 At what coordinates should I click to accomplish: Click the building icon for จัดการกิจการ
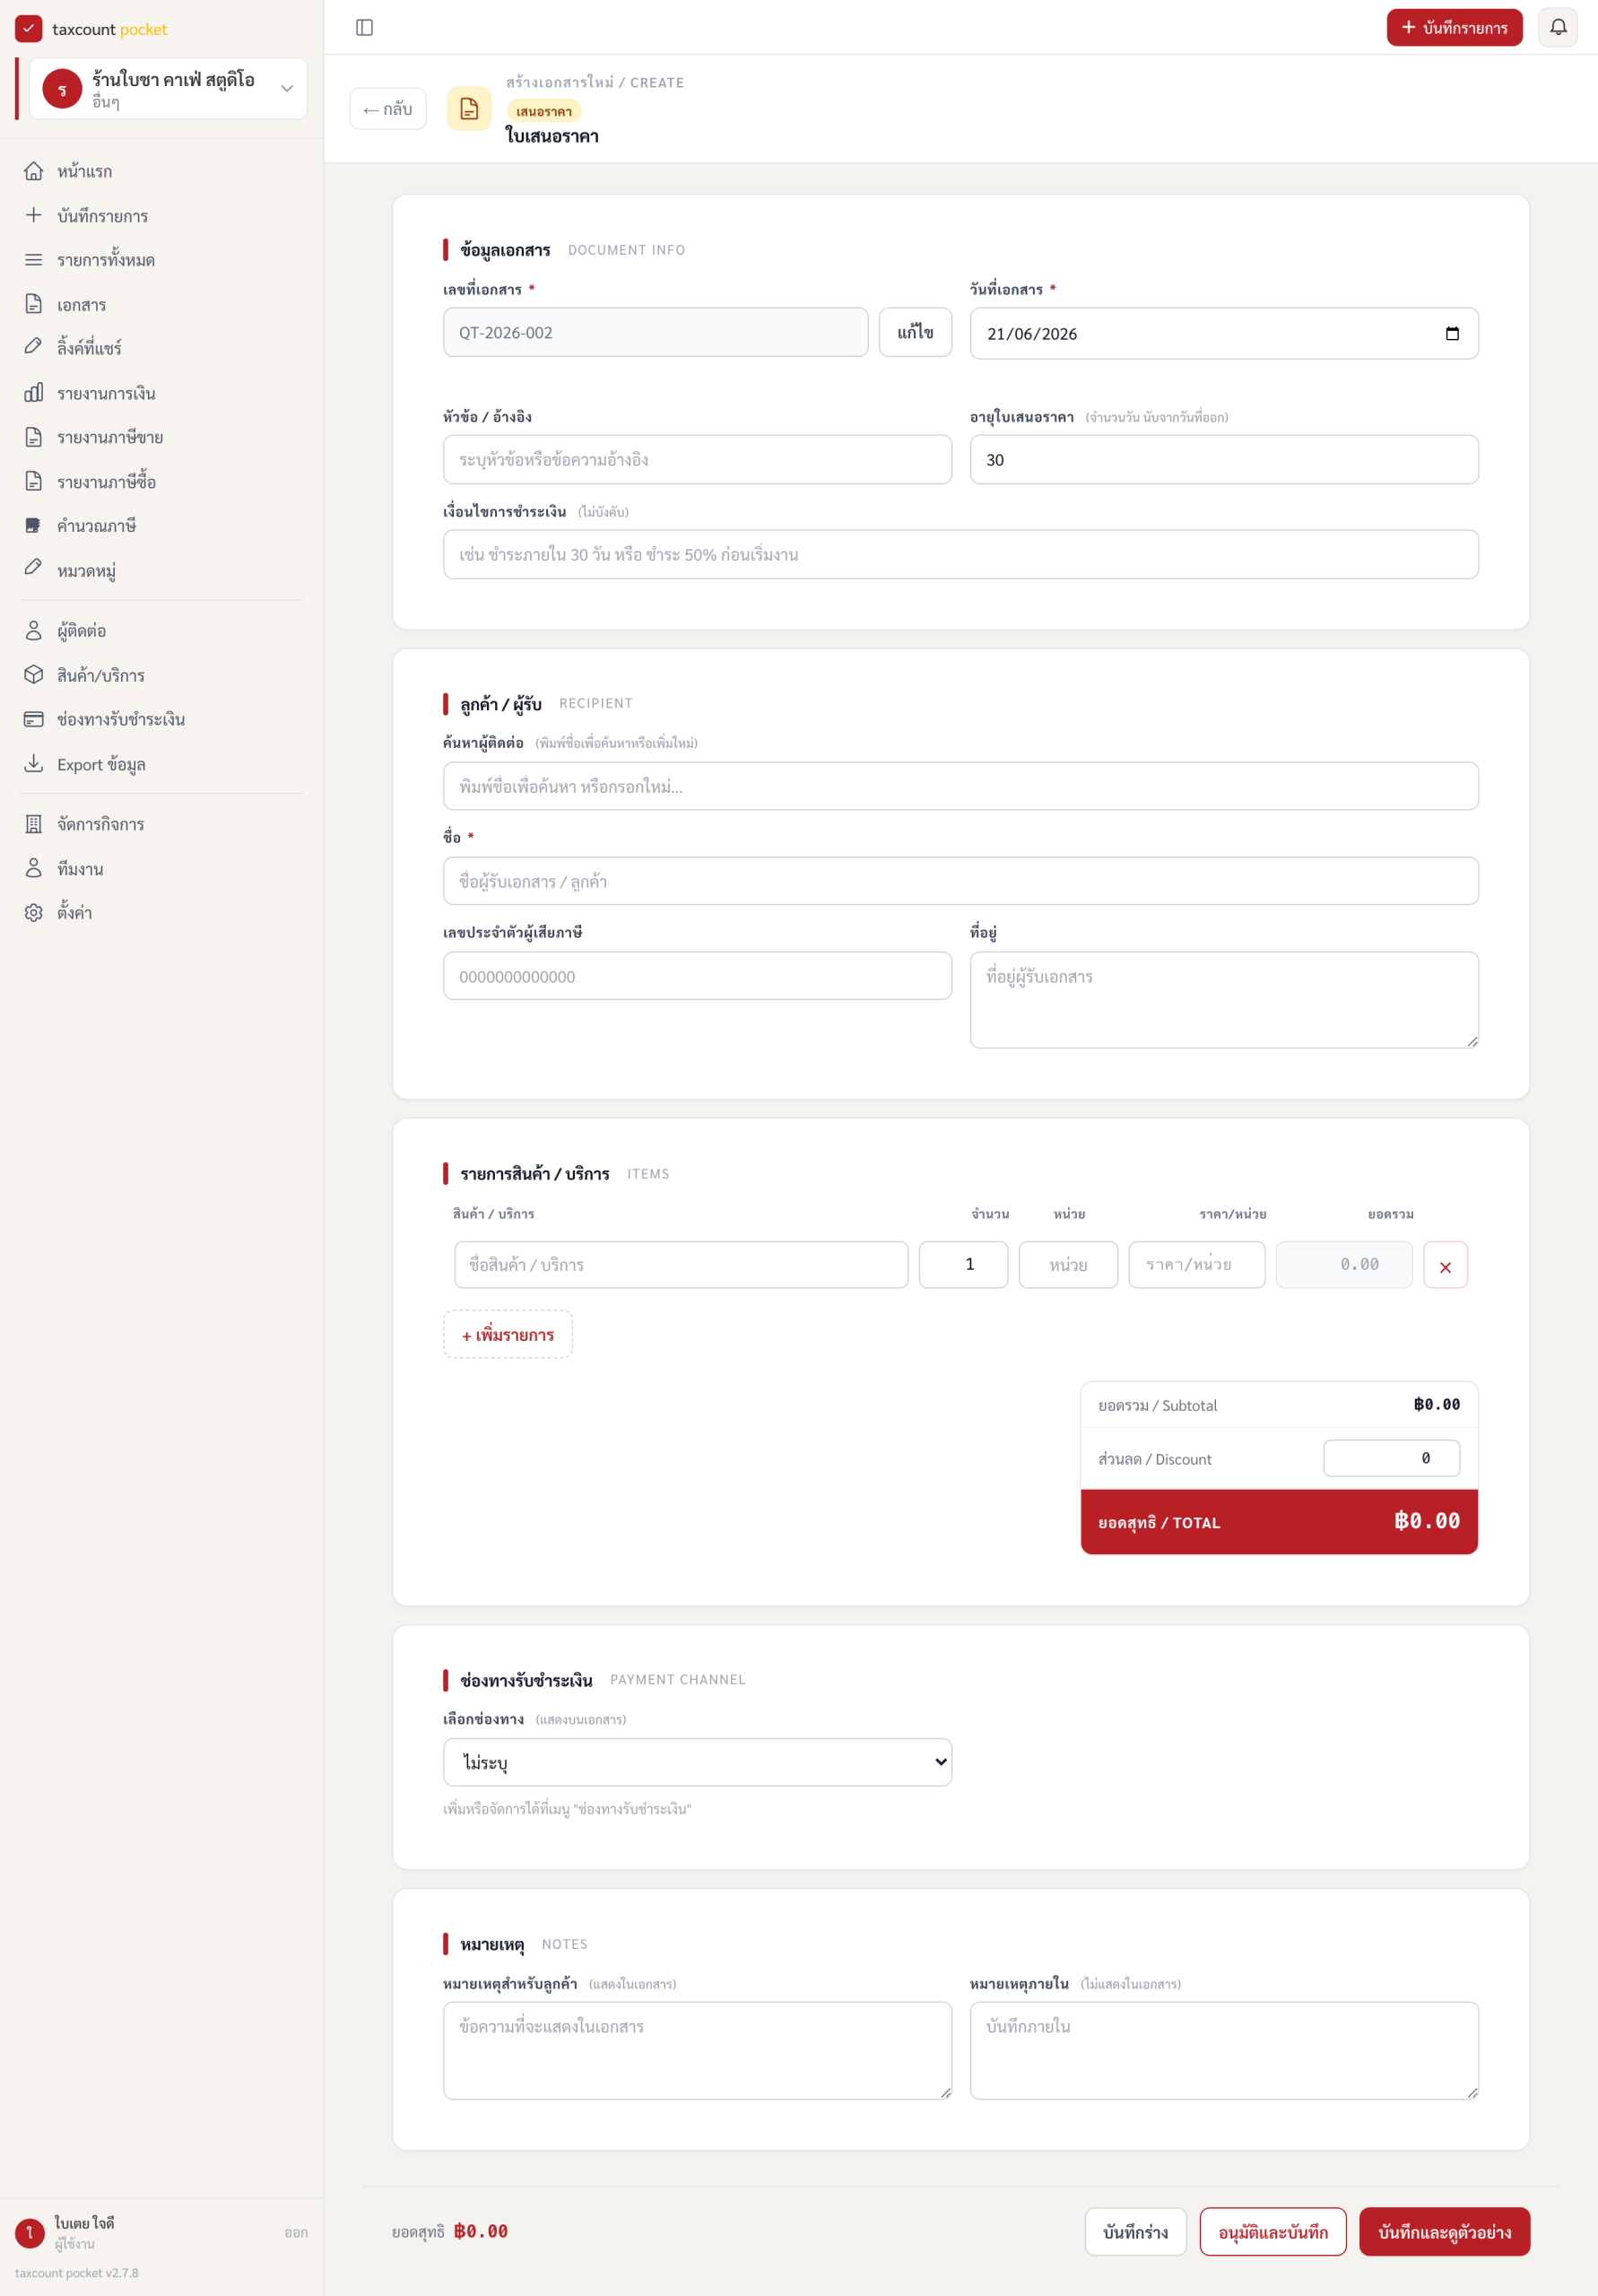tap(34, 824)
